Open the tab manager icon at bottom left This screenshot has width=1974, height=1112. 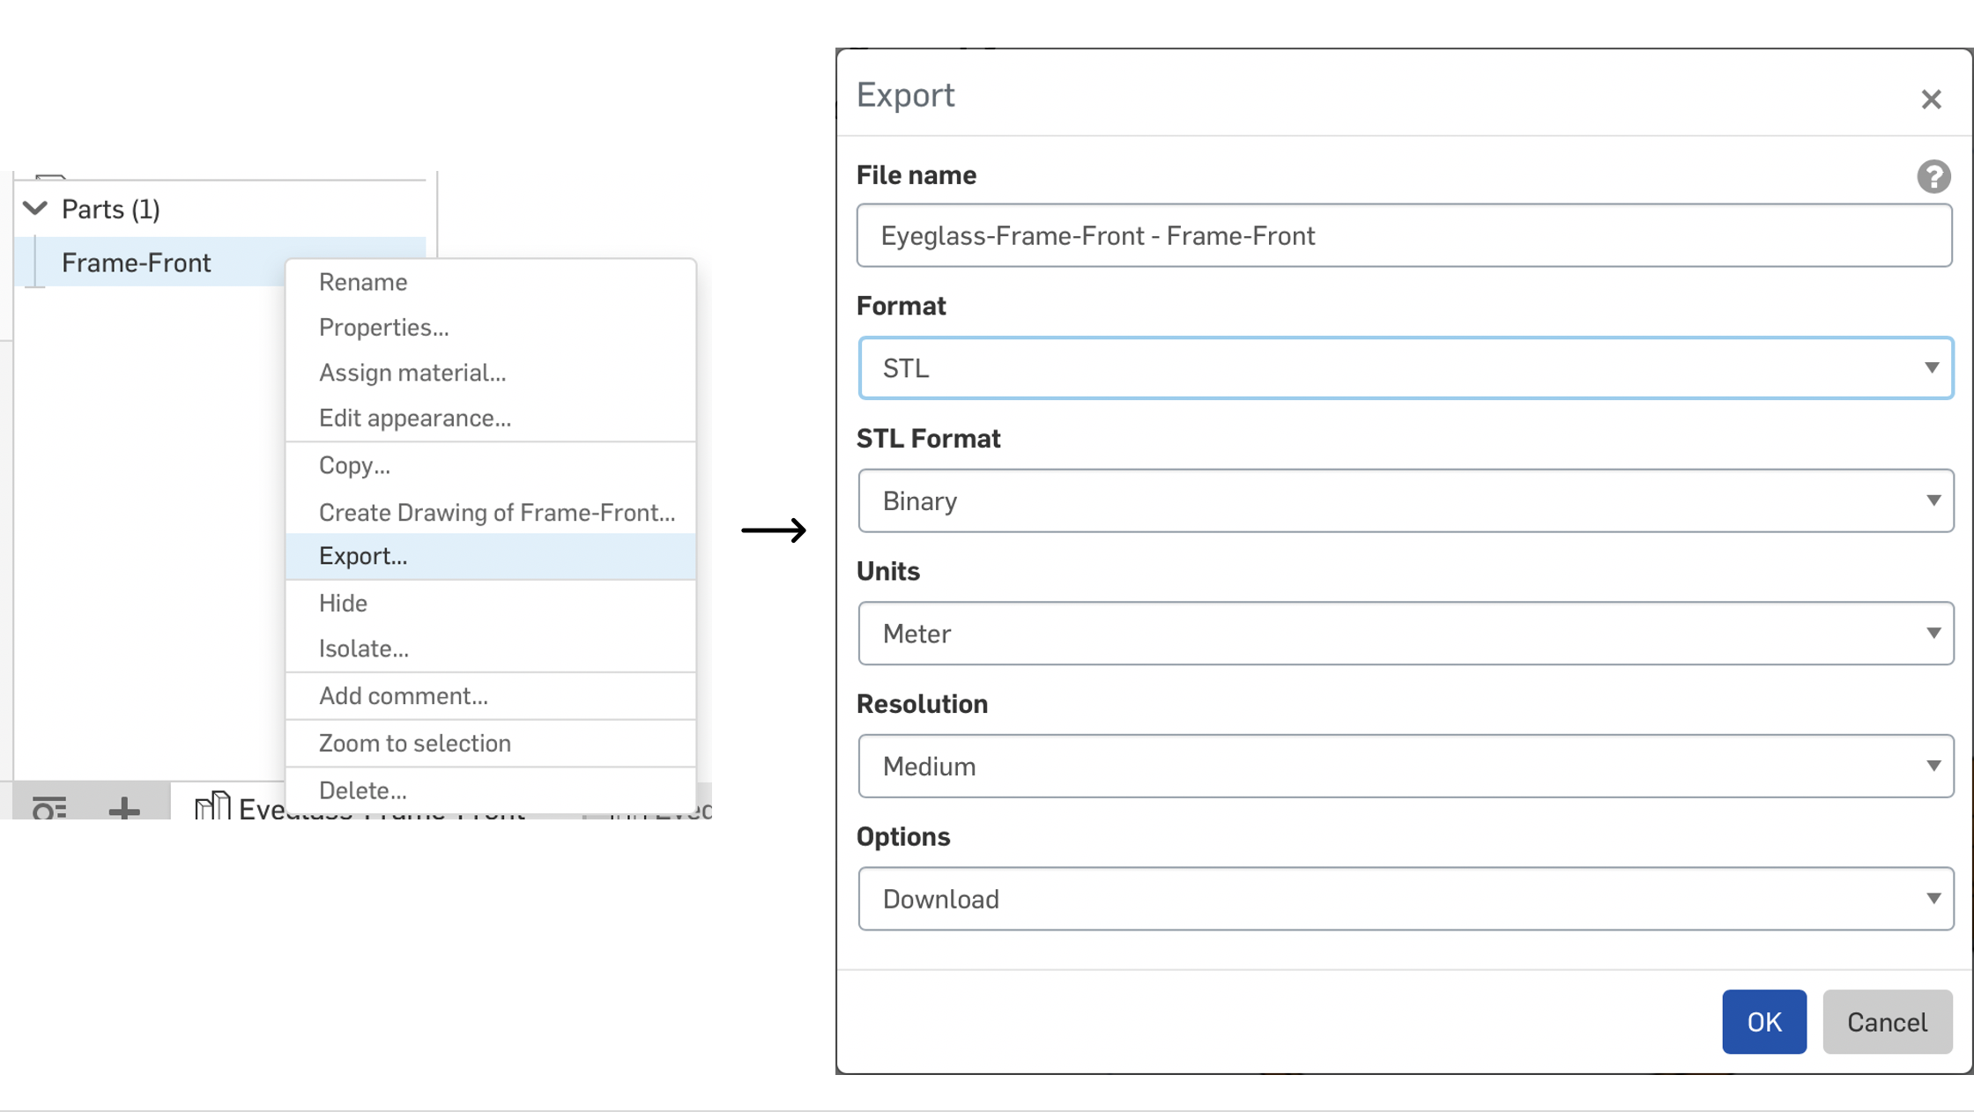click(x=49, y=806)
